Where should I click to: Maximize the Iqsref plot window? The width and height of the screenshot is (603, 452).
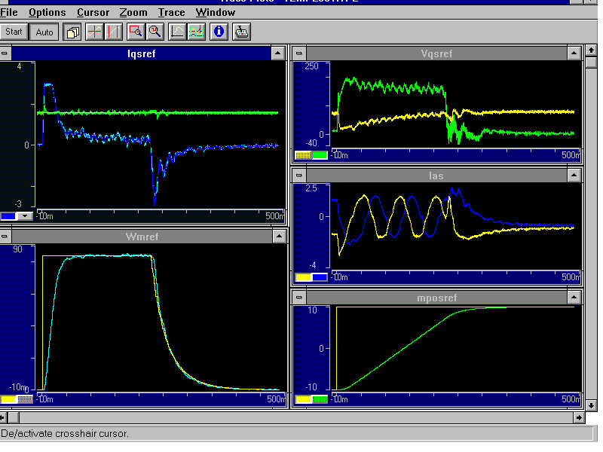[277, 53]
